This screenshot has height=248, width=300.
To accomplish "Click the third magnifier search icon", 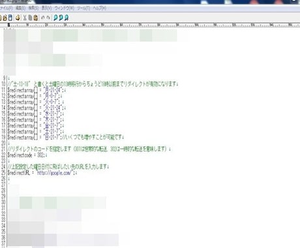I will click(67, 18).
